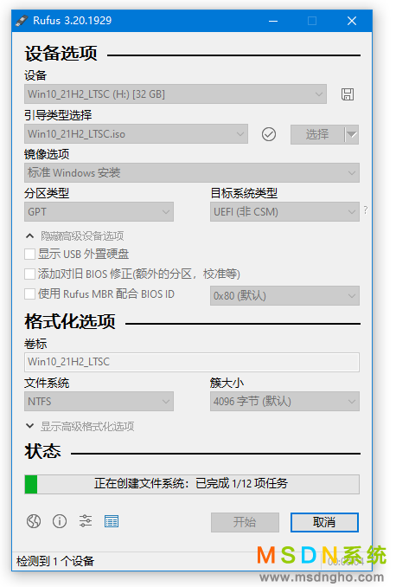The height and width of the screenshot is (587, 396).
Task: Close the Rufus window
Action: [352, 21]
